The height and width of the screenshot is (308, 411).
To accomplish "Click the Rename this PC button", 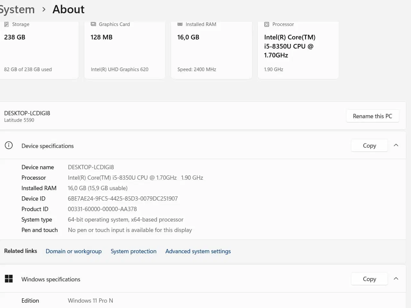I will [x=372, y=116].
